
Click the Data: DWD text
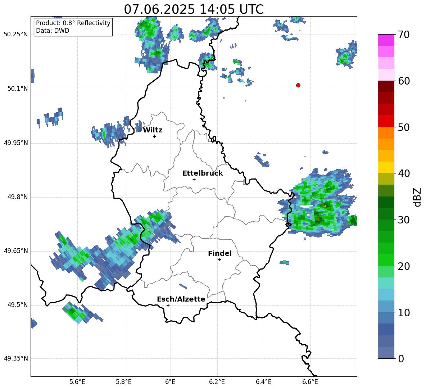pos(53,31)
